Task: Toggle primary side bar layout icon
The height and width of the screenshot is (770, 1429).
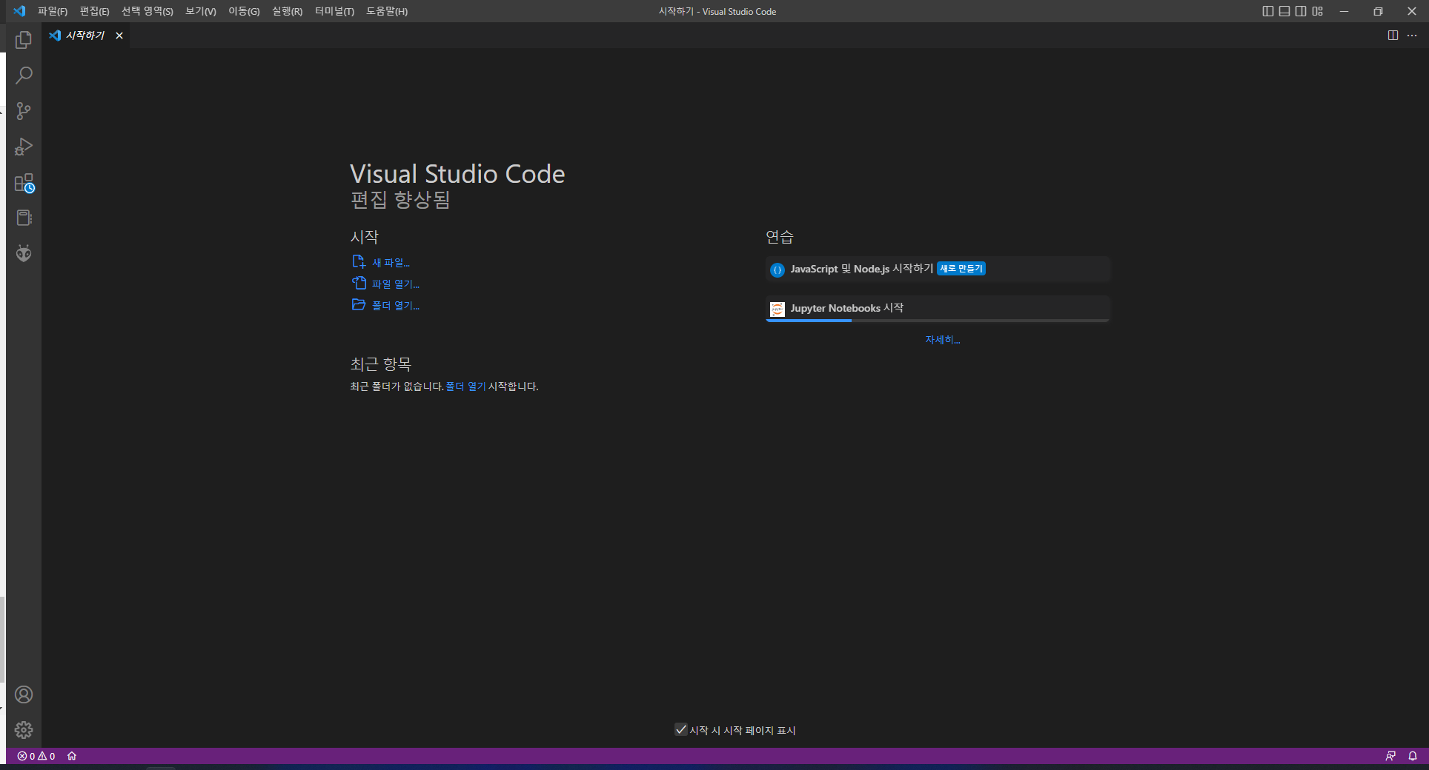Action: [1268, 11]
